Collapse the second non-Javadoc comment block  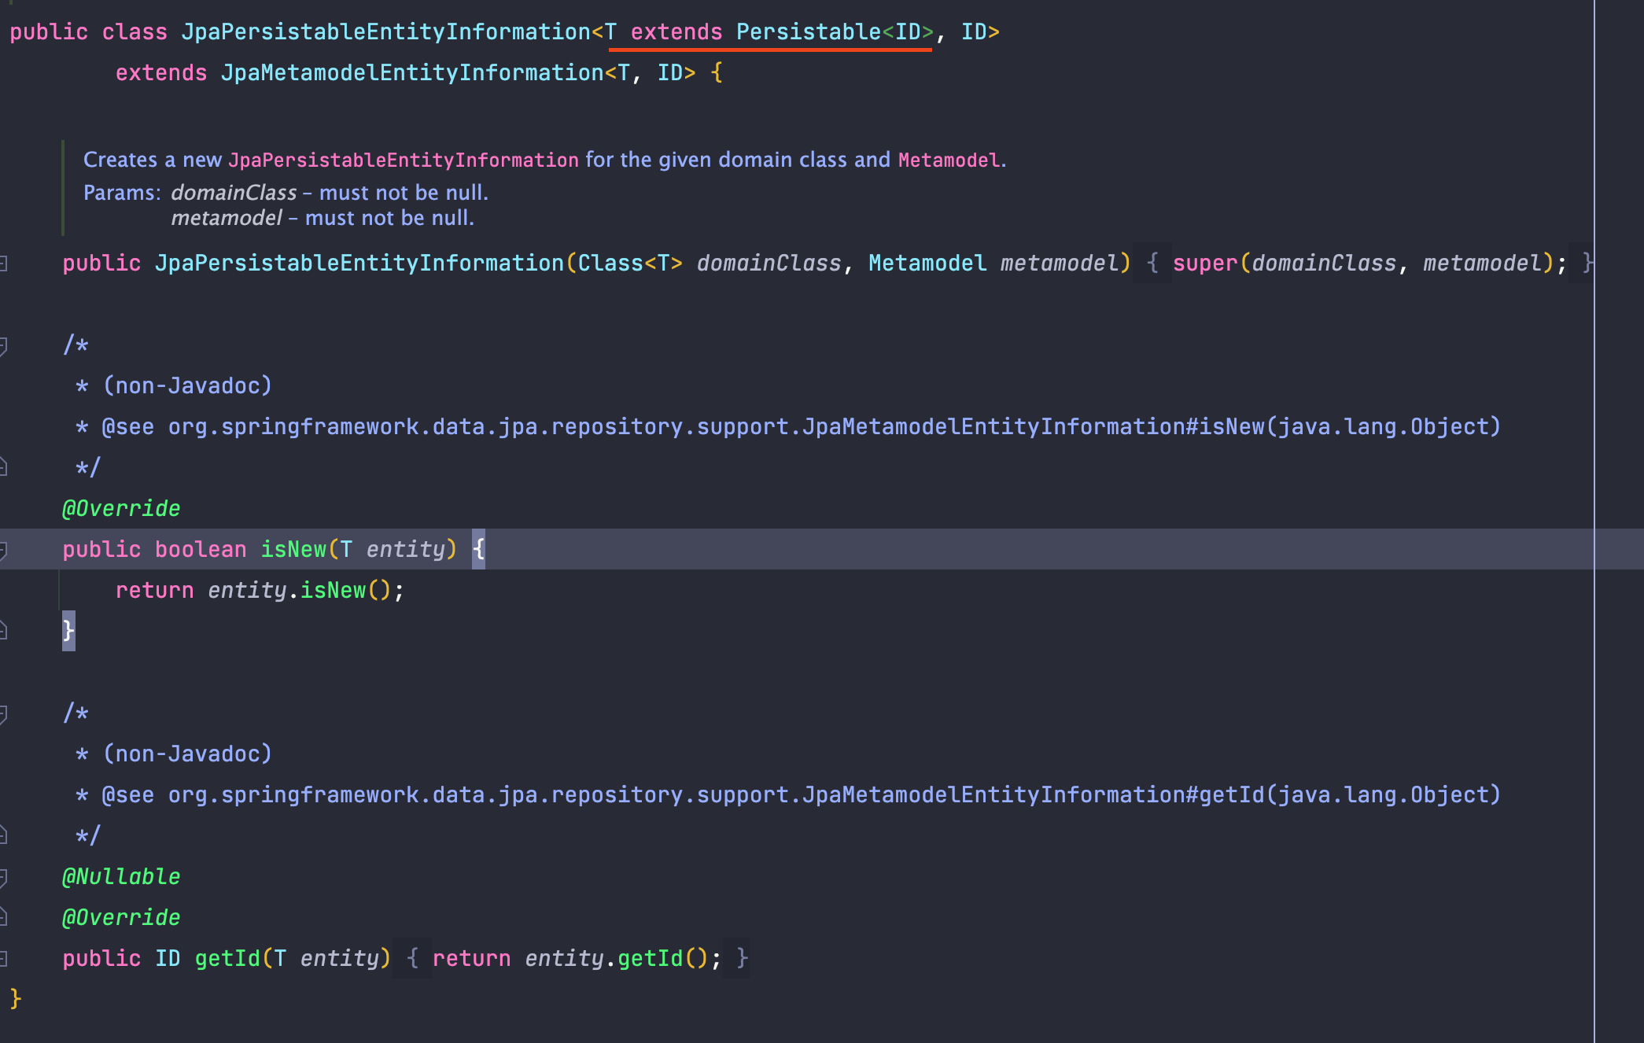4,713
